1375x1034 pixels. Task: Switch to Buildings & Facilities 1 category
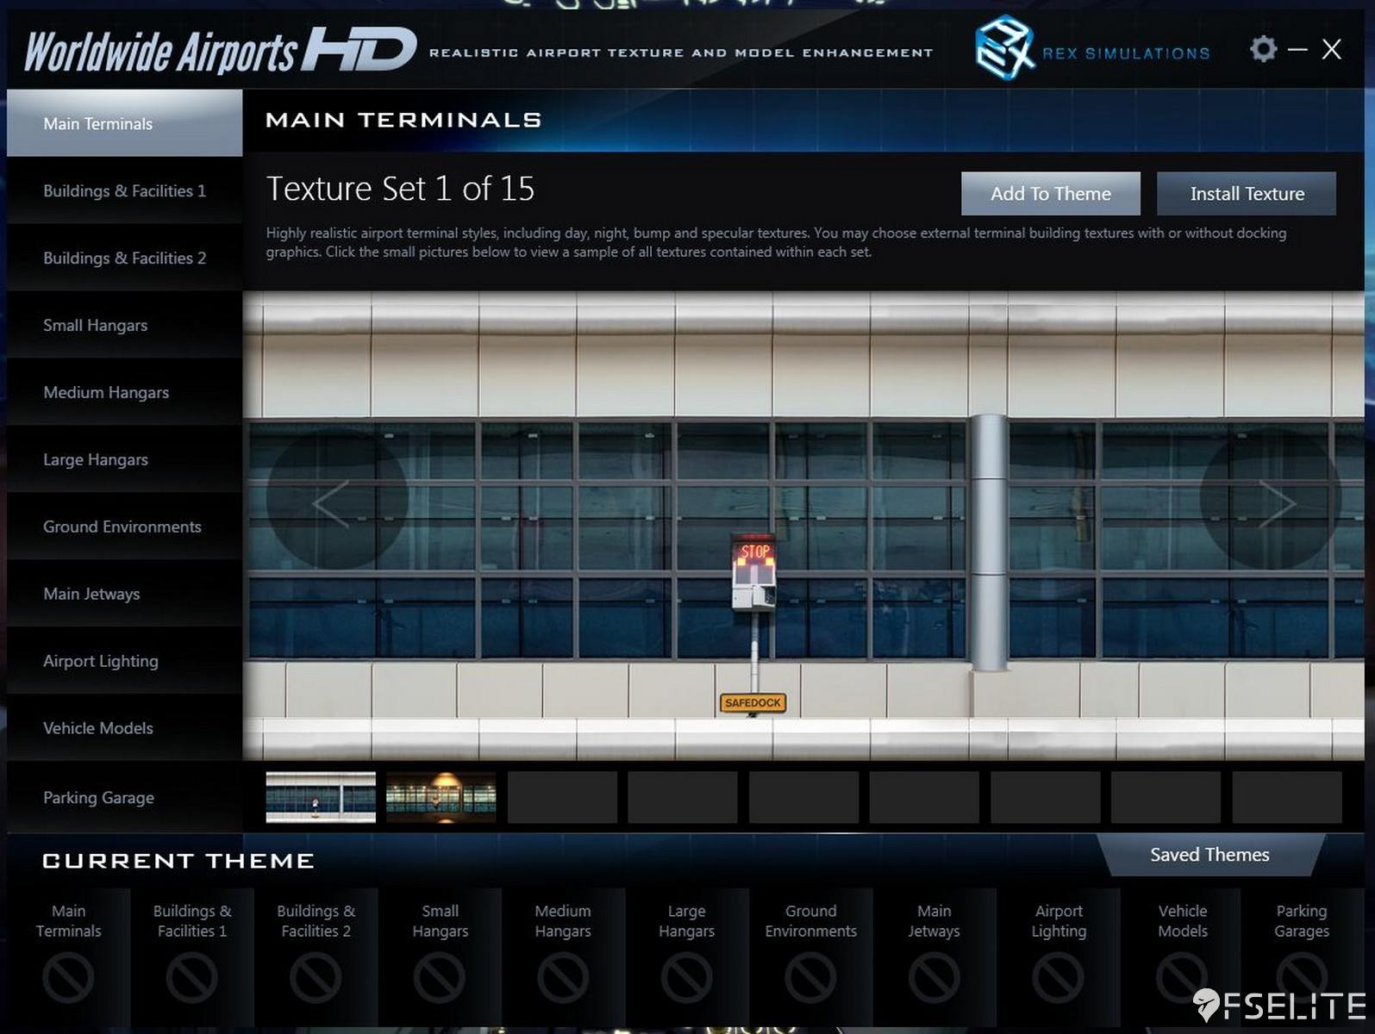[124, 191]
